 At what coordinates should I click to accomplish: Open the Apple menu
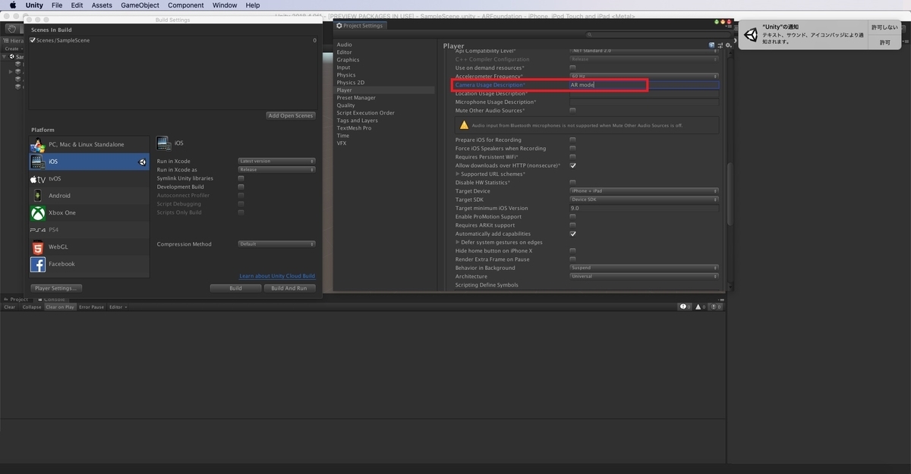(x=13, y=5)
